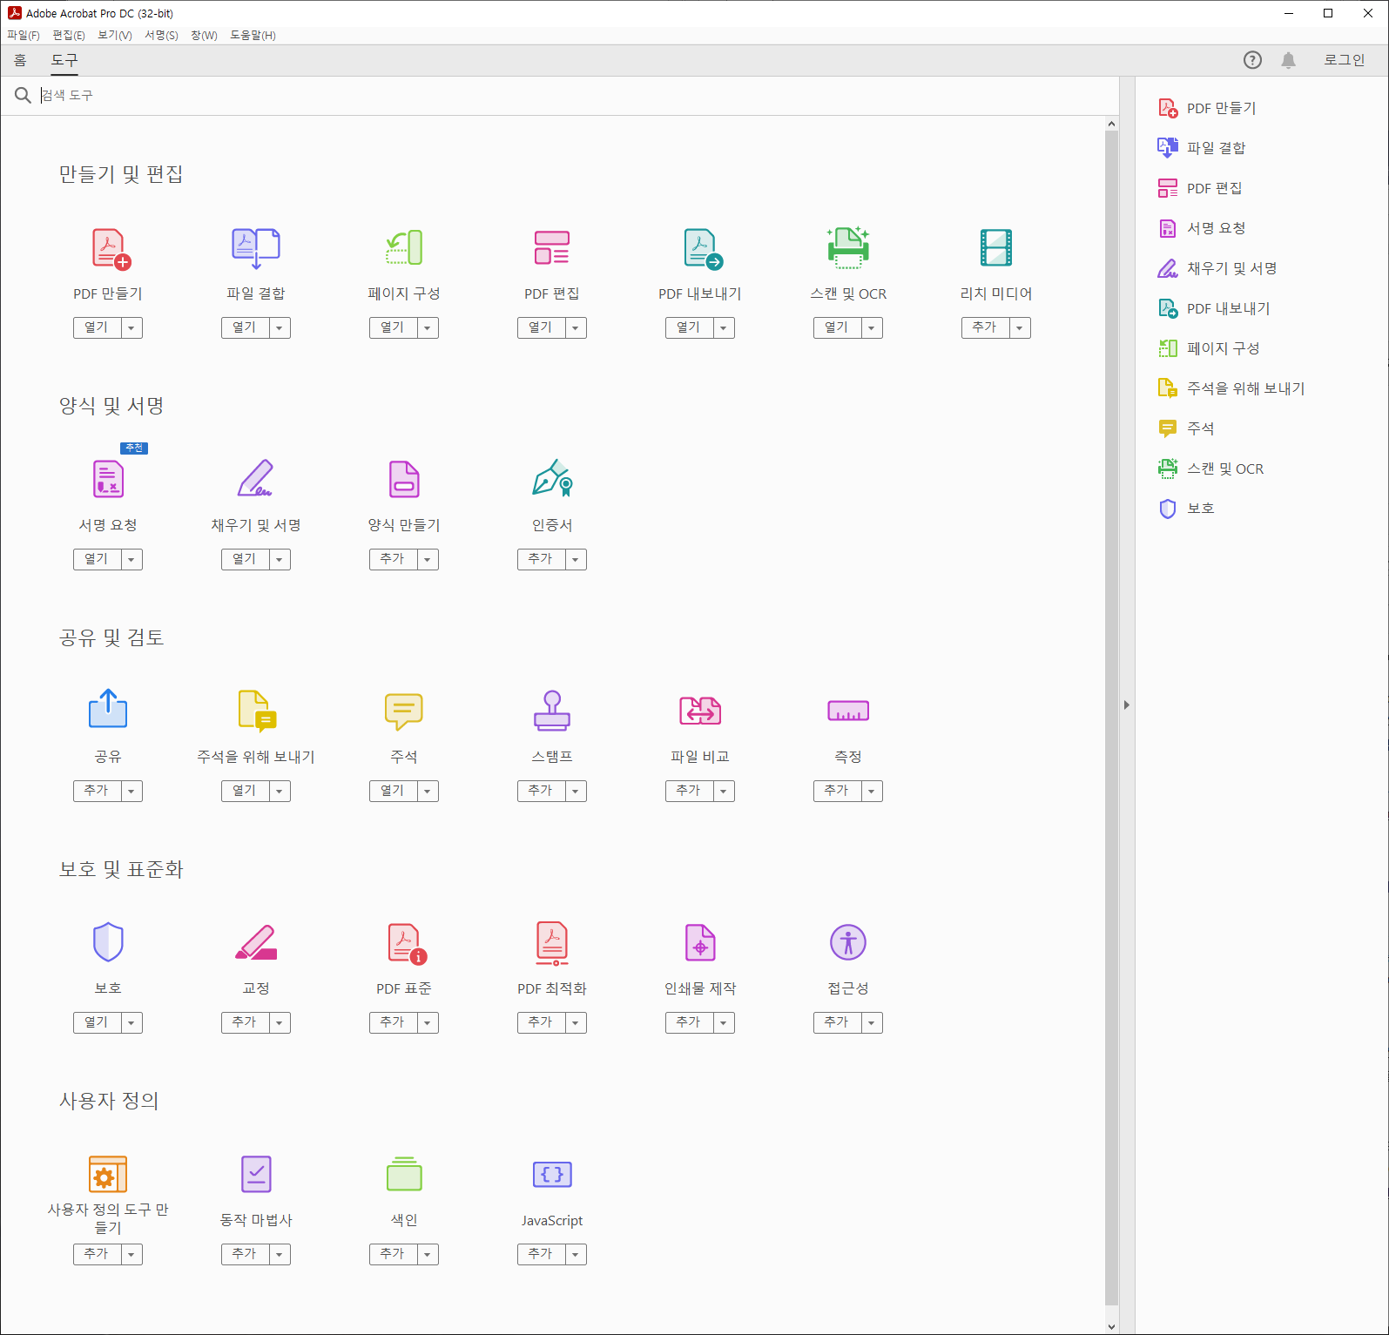
Task: Open 채우기 및 서명 shortcut in right pane
Action: [1217, 268]
